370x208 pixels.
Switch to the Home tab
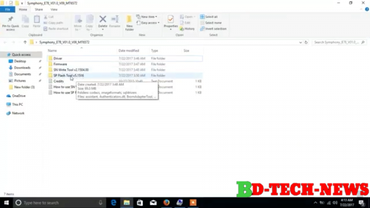23,9
